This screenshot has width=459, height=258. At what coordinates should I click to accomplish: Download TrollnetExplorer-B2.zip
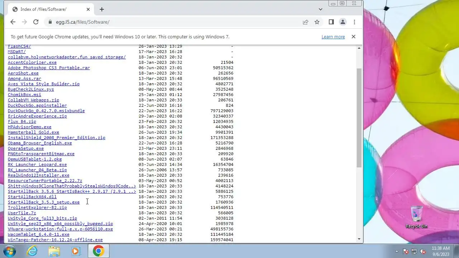37,207
